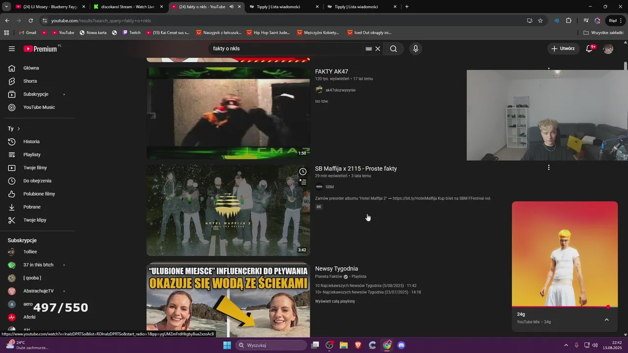Open the tab search dropdown arrow
The height and width of the screenshot is (353, 628).
click(6, 7)
